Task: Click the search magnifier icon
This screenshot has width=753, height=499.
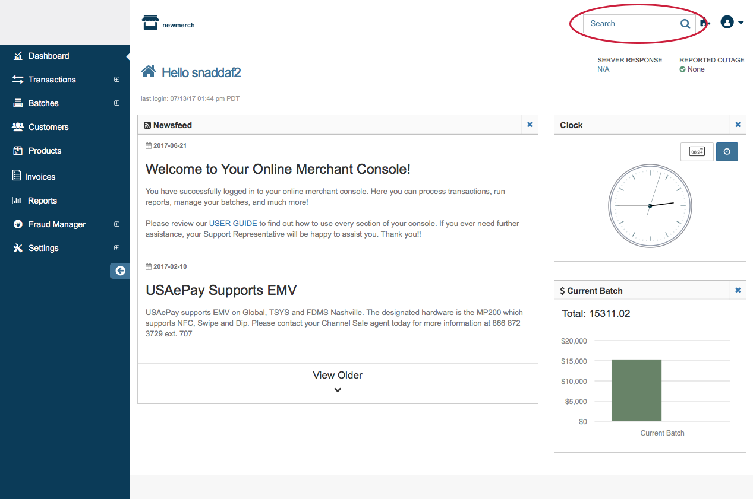Action: [x=685, y=24]
